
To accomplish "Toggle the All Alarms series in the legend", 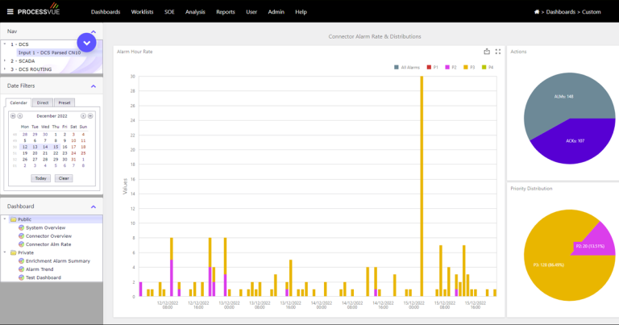I will tap(406, 67).
